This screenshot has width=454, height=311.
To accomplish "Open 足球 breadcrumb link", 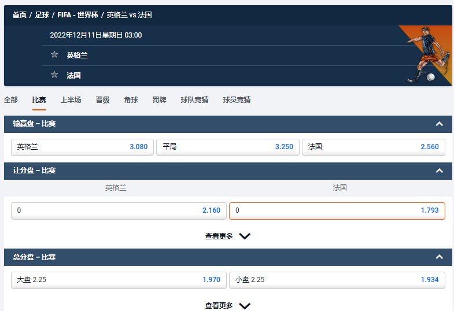I will click(42, 15).
